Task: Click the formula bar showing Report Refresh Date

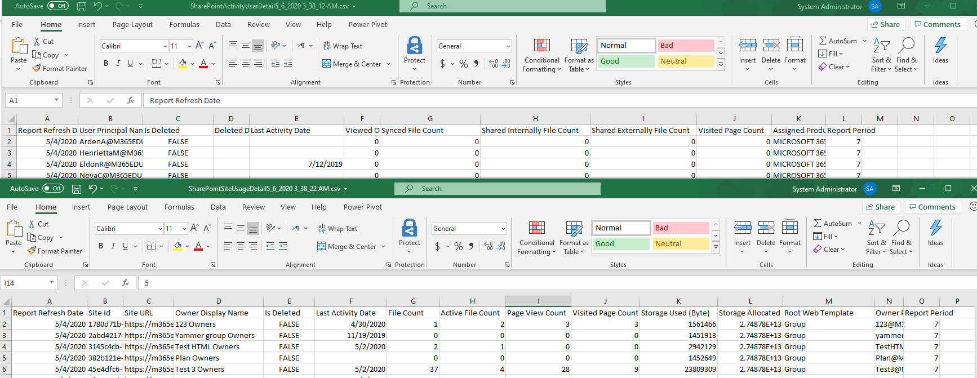Action: (560, 100)
